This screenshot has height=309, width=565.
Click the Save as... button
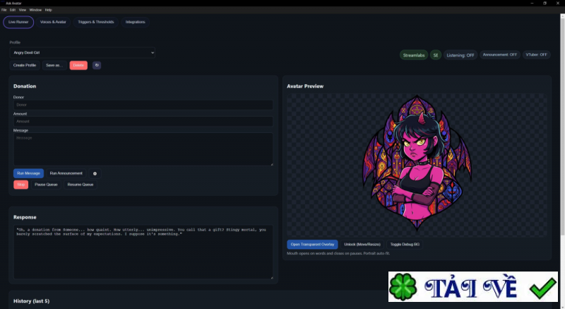54,65
